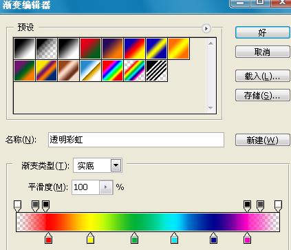291x250 pixels.
Task: Choose the Yellow, Violet, Orange, Blue preset
Action: (46, 70)
